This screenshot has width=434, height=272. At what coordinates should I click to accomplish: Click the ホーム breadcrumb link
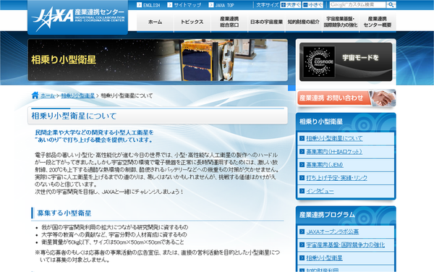tap(48, 95)
